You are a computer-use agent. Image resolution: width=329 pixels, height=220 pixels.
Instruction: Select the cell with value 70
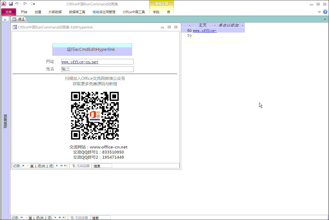click(x=186, y=36)
